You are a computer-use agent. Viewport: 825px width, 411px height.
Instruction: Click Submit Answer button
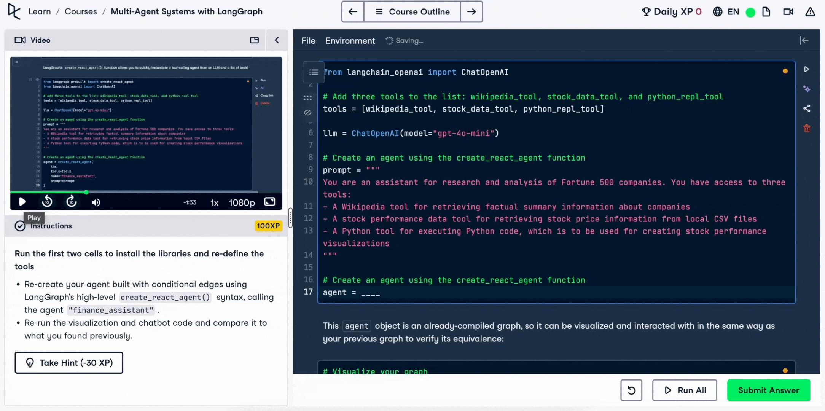click(x=768, y=390)
